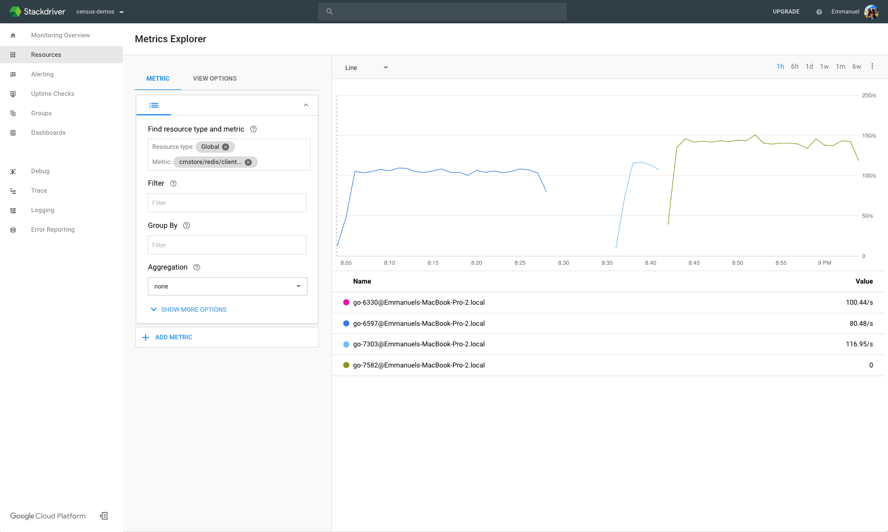
Task: Click the Name column header
Action: (362, 281)
